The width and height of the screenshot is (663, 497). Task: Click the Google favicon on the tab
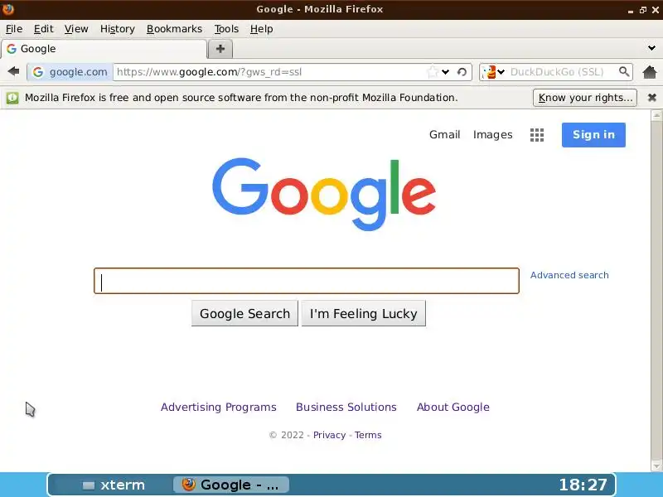12,49
